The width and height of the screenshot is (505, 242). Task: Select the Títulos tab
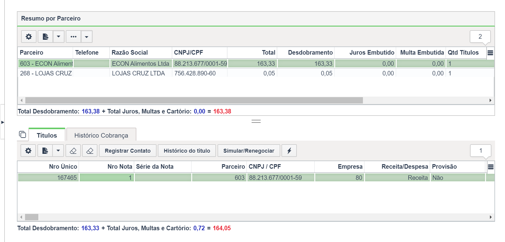coord(47,135)
